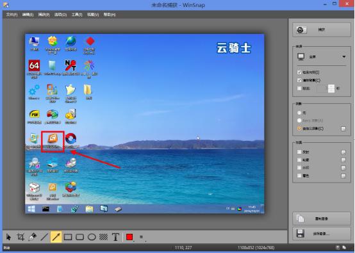Select the Pen highlighter tool

click(x=33, y=237)
